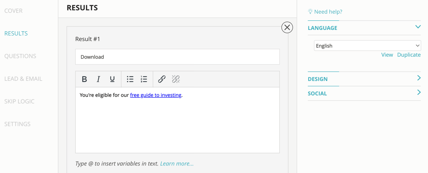Select the Results sidebar tab

point(16,33)
